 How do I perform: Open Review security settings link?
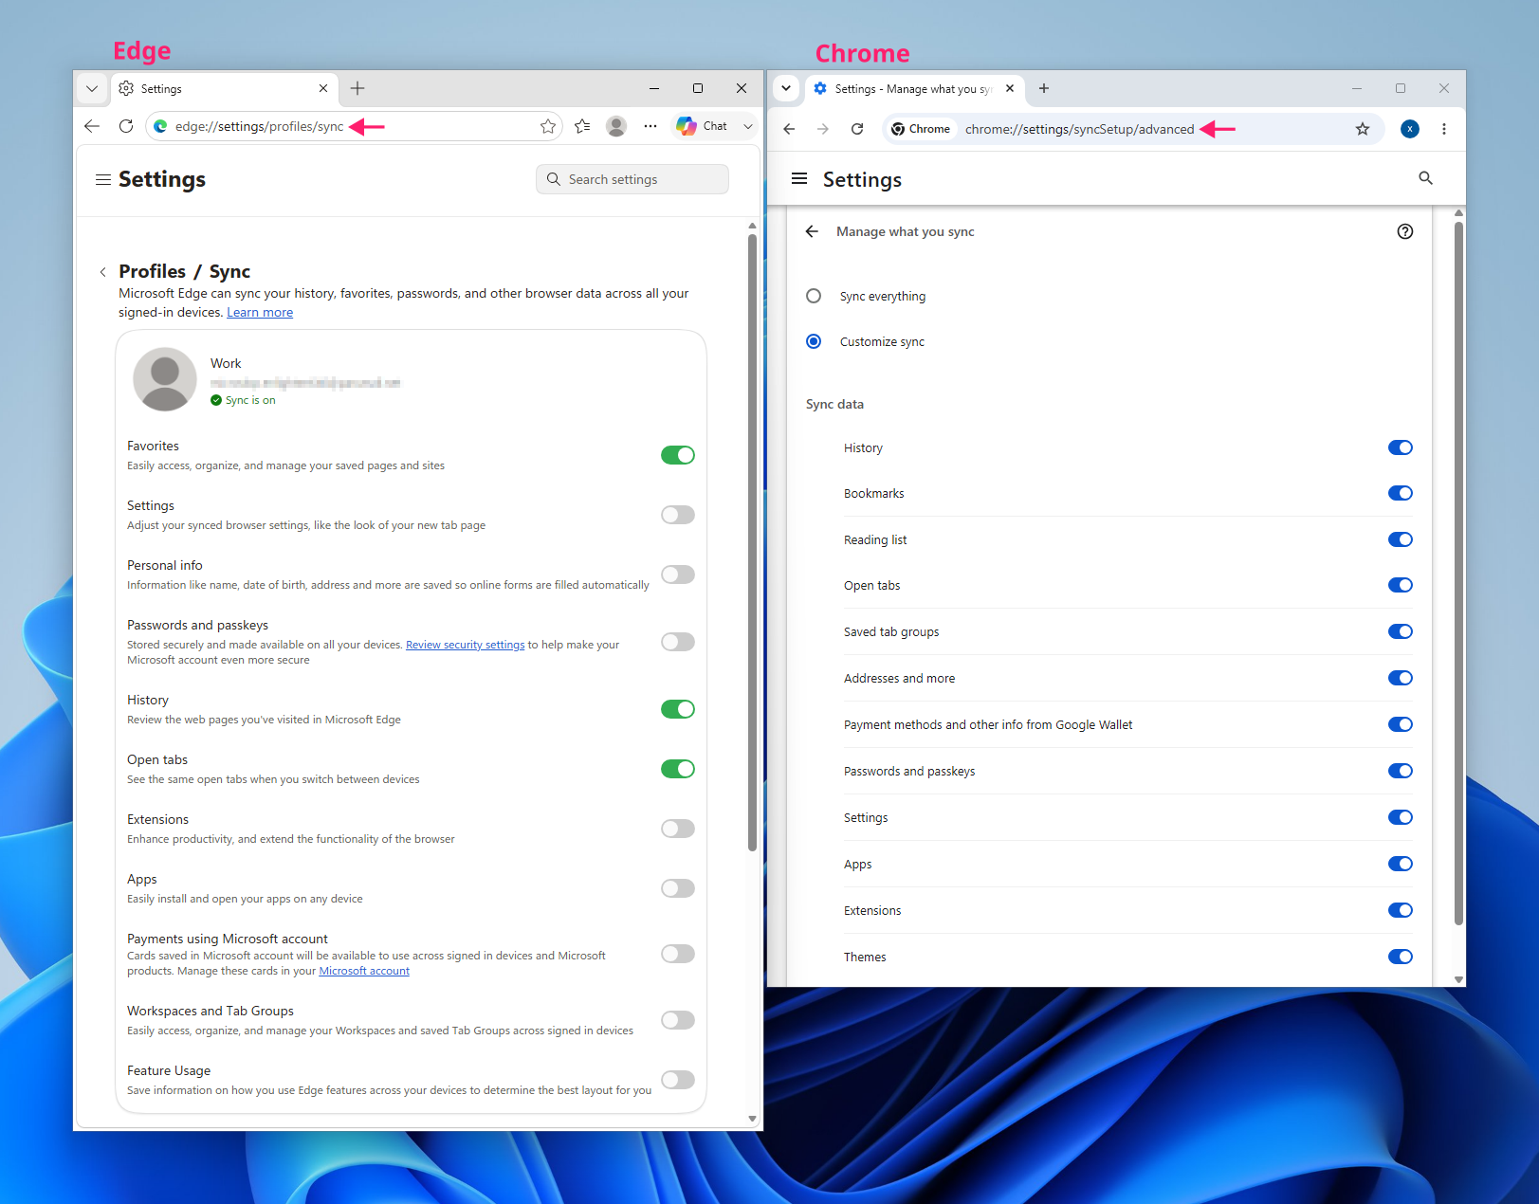465,645
